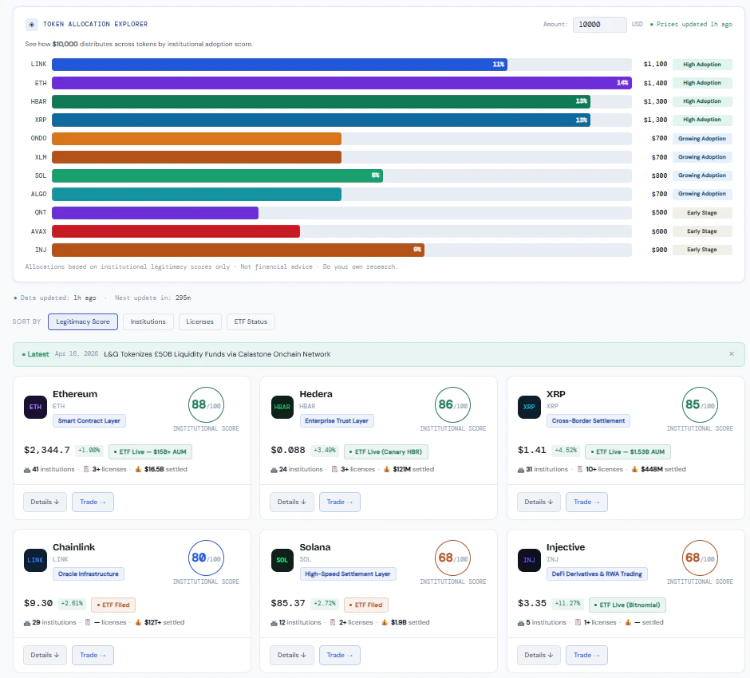The width and height of the screenshot is (750, 678).
Task: Select the Injective INJ token icon
Action: [x=528, y=560]
